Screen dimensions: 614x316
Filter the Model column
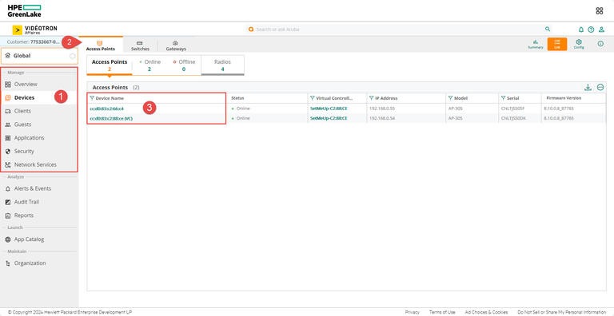450,98
